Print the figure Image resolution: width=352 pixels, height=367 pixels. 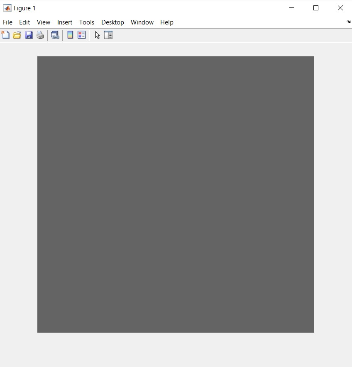pos(40,35)
